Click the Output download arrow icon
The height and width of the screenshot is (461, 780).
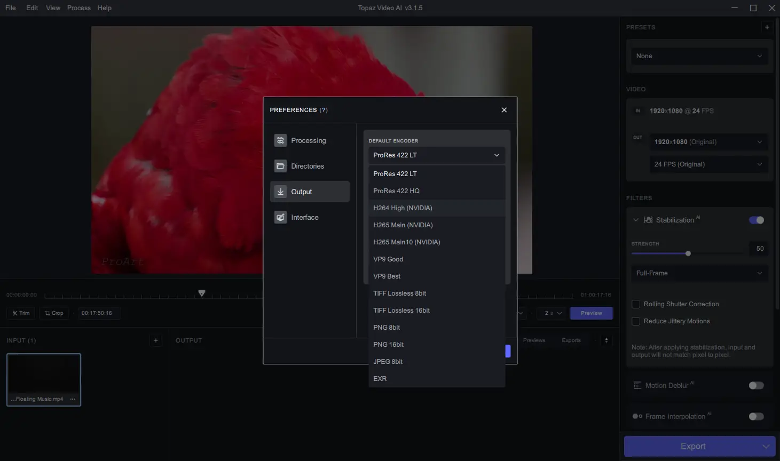(280, 192)
